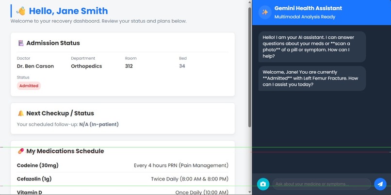Send the chat message with paper plane button
Screen dimensions: 391x195
[x=380, y=184]
